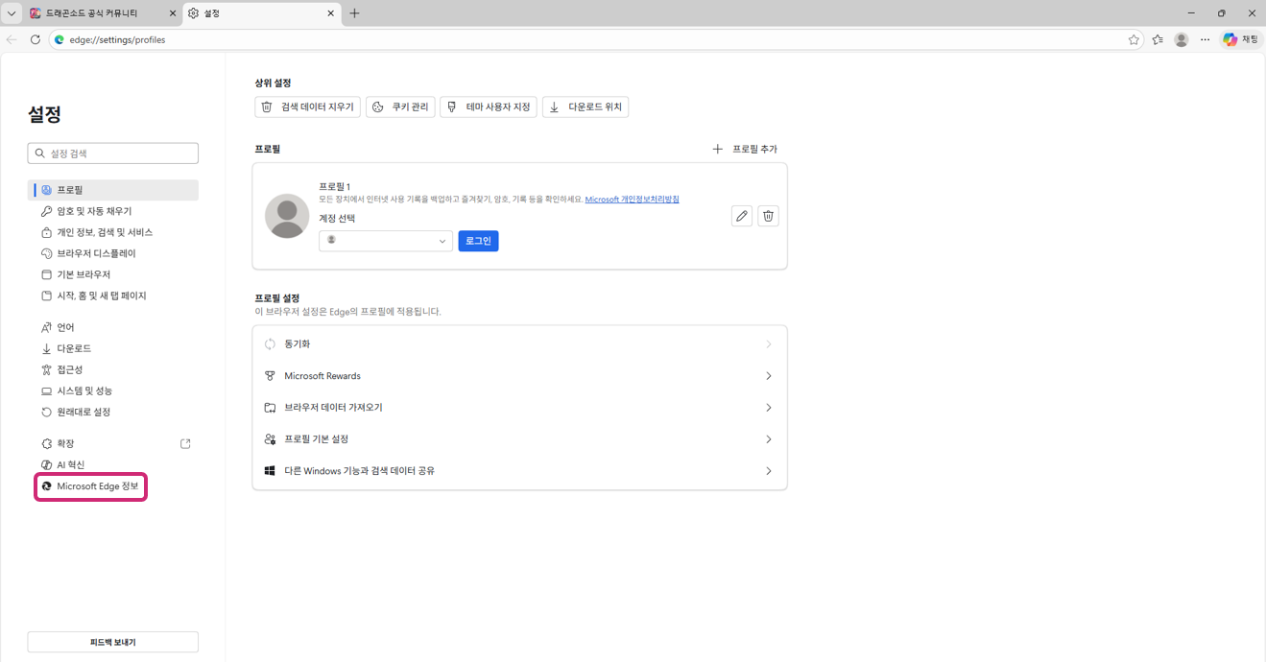Image resolution: width=1266 pixels, height=662 pixels.
Task: Open Microsoft Edge 정보 in sidebar
Action: pos(97,486)
